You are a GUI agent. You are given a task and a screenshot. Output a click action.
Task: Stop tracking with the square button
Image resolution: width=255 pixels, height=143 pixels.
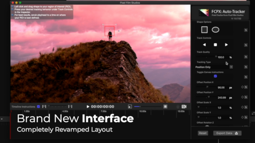point(215,45)
